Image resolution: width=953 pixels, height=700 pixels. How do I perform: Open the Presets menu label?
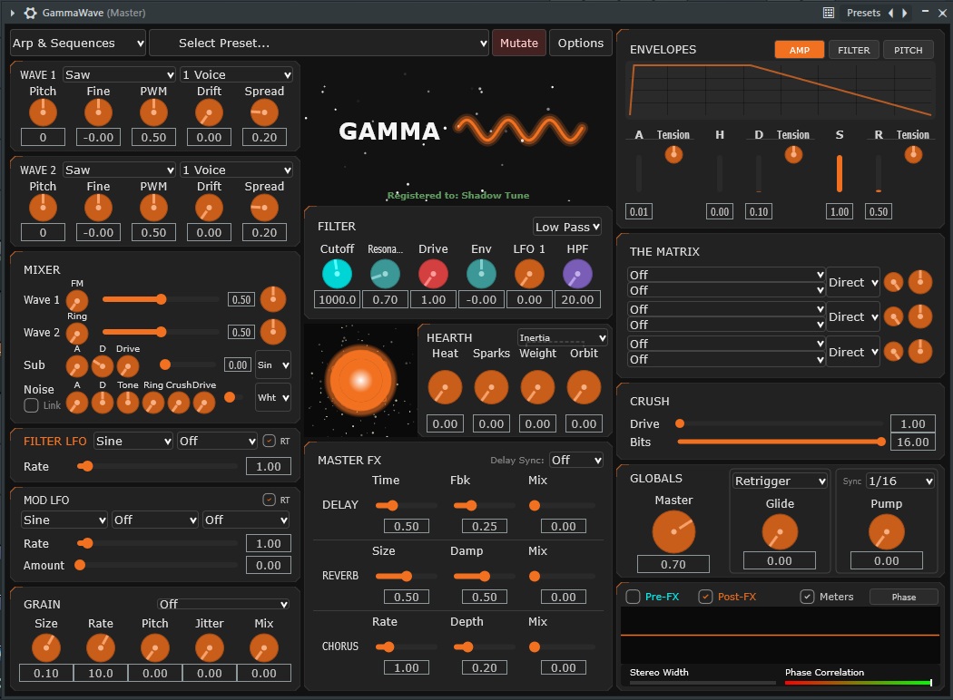pos(863,13)
